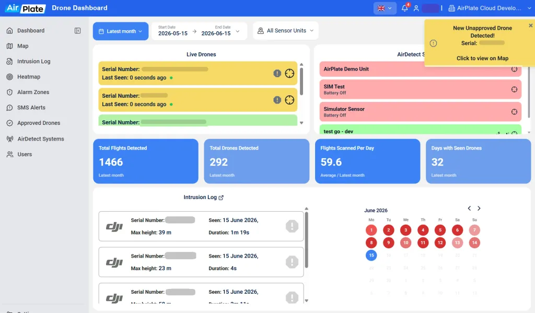Click warning icon in the yellow notification

[433, 43]
